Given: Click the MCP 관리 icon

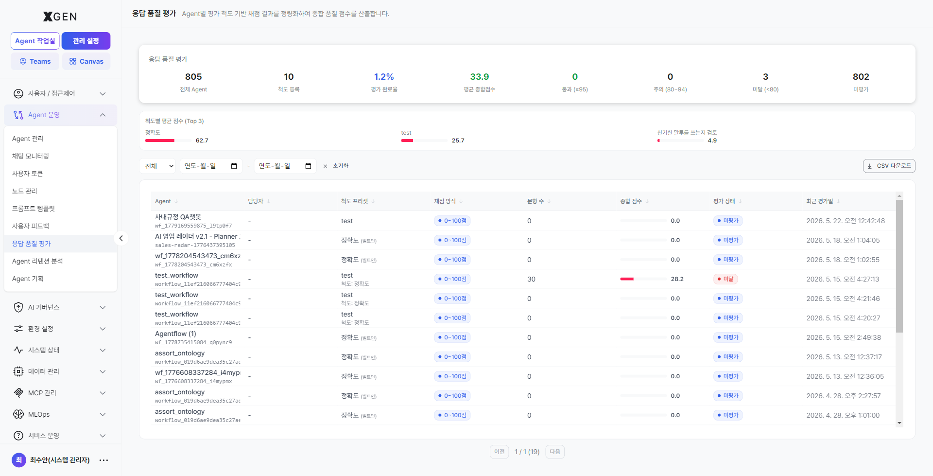Looking at the screenshot, I should pyautogui.click(x=18, y=393).
